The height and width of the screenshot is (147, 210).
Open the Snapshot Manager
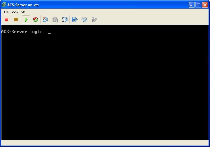pyautogui.click(x=65, y=19)
